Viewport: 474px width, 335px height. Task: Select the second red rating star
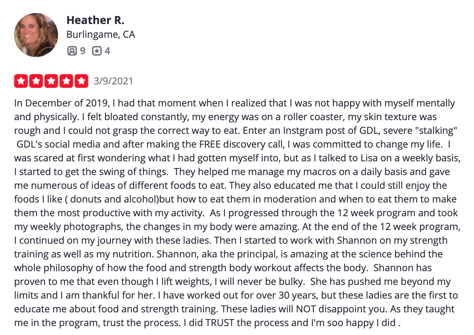(x=36, y=81)
